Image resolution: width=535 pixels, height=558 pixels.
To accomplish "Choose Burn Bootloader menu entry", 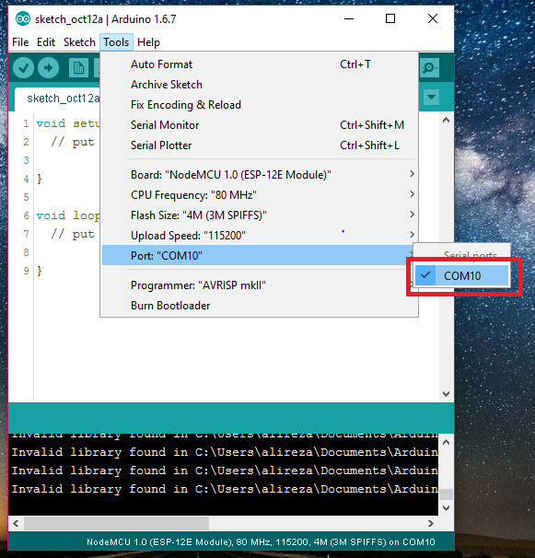I will coord(259,306).
